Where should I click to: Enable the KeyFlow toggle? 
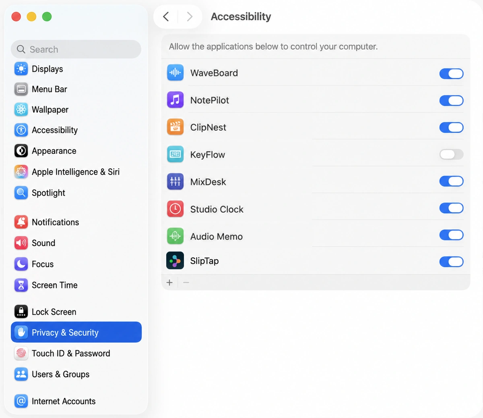pyautogui.click(x=451, y=154)
